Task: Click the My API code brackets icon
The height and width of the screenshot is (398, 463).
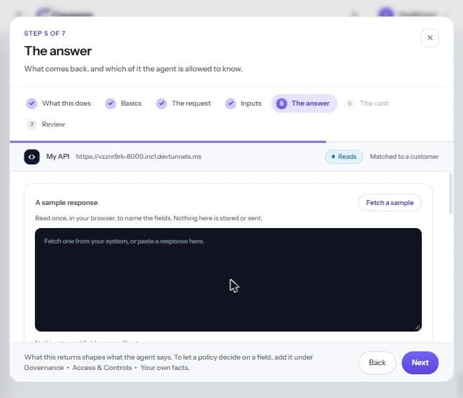Action: pos(31,157)
